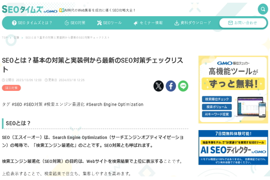Go to 記事 breadcrumb link

tap(17, 37)
